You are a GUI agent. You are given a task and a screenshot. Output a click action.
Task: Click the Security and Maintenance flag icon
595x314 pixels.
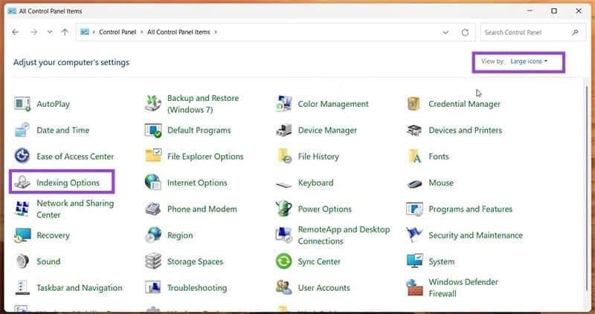[x=414, y=235]
